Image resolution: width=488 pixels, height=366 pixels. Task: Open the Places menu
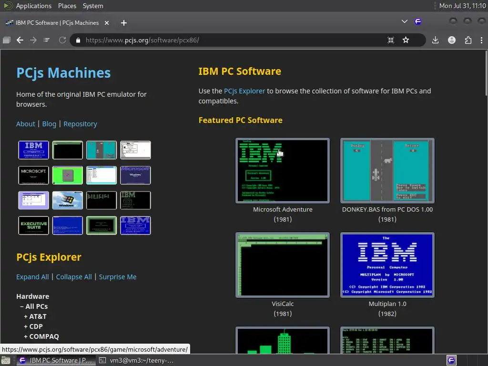pos(67,6)
